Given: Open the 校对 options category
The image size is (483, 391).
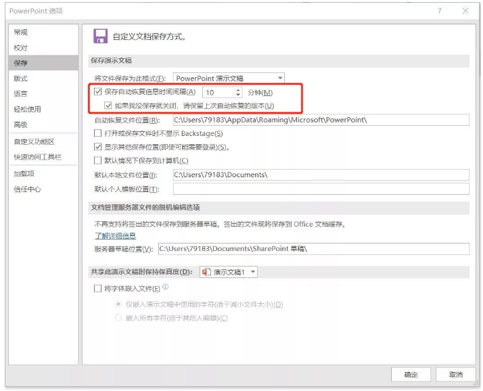Looking at the screenshot, I should pyautogui.click(x=43, y=48).
